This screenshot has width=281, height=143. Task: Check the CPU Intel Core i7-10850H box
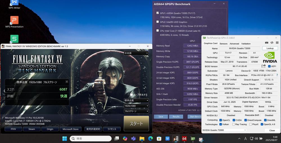point(158,31)
